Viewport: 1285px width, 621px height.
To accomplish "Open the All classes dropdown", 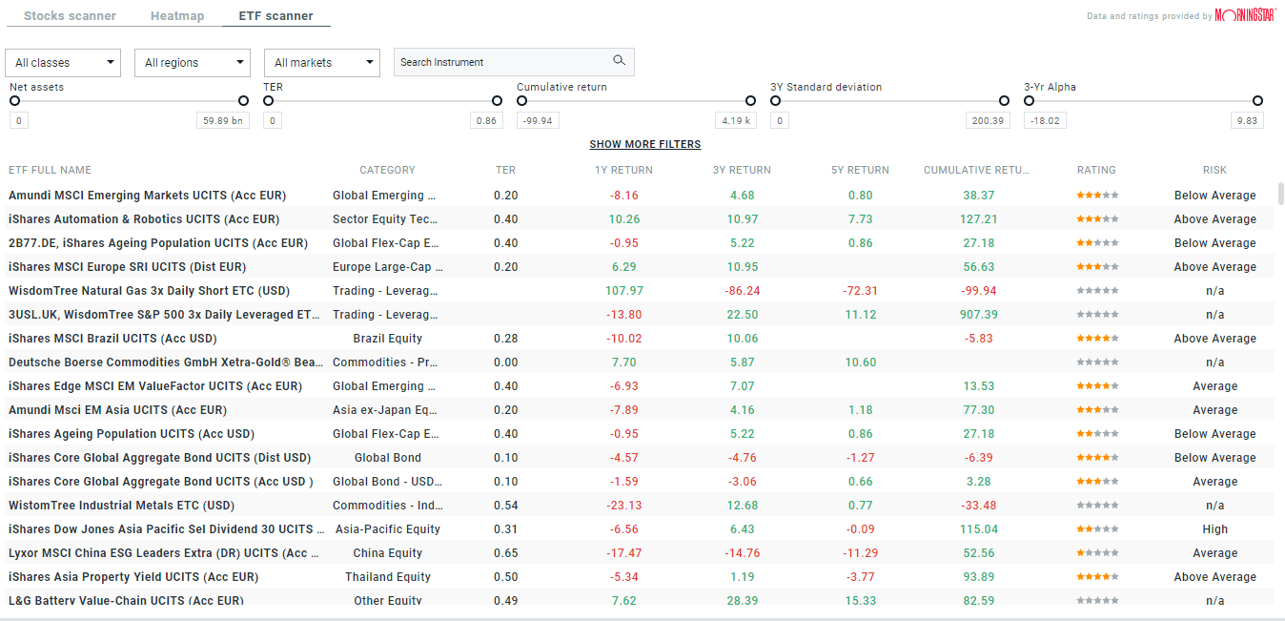I will click(62, 62).
